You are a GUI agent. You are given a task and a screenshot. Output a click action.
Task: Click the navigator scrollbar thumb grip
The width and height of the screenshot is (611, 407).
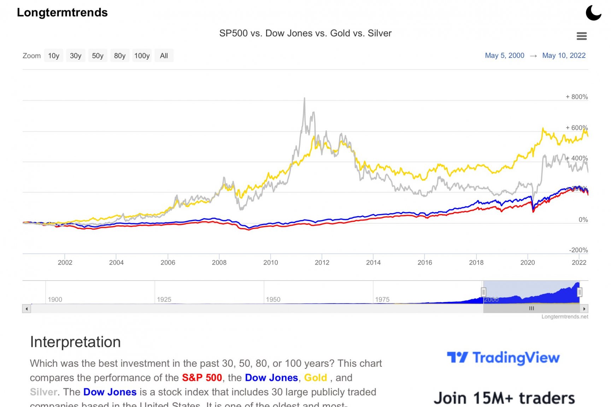(x=531, y=308)
